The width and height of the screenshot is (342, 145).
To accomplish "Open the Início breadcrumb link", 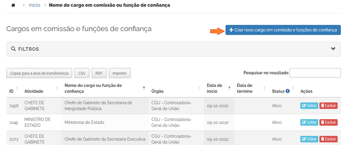I will [x=34, y=6].
